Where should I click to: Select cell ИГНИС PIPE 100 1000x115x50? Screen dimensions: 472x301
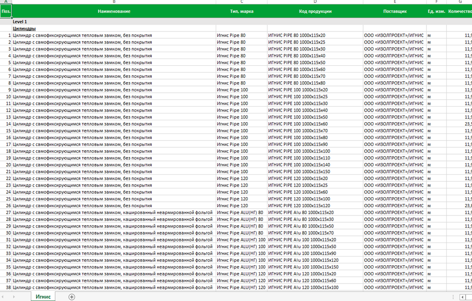(x=315, y=117)
